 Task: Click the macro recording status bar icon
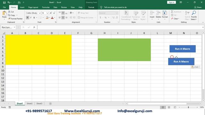click(10, 107)
